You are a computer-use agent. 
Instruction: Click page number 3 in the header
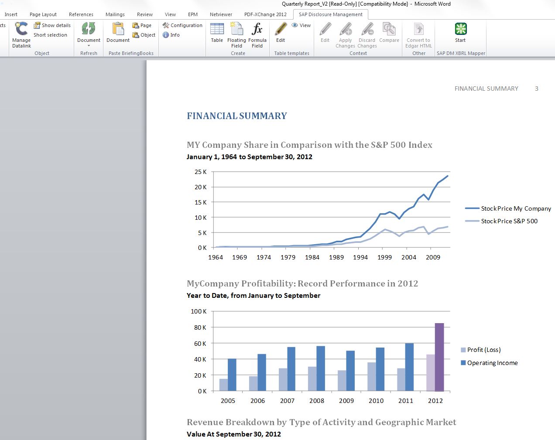[537, 89]
